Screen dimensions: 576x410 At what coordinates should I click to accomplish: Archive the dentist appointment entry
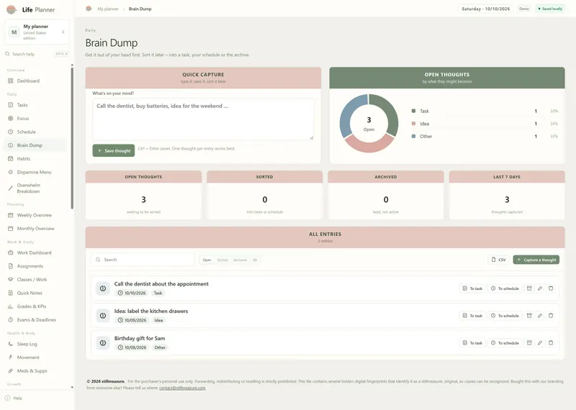pyautogui.click(x=529, y=288)
